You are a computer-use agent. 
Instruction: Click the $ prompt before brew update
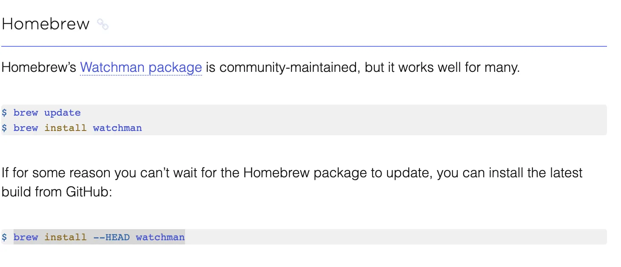point(4,113)
